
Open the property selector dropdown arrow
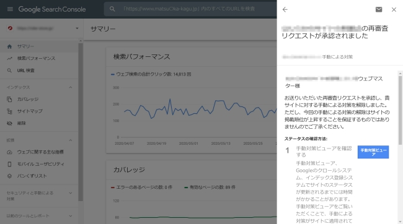pos(77,28)
